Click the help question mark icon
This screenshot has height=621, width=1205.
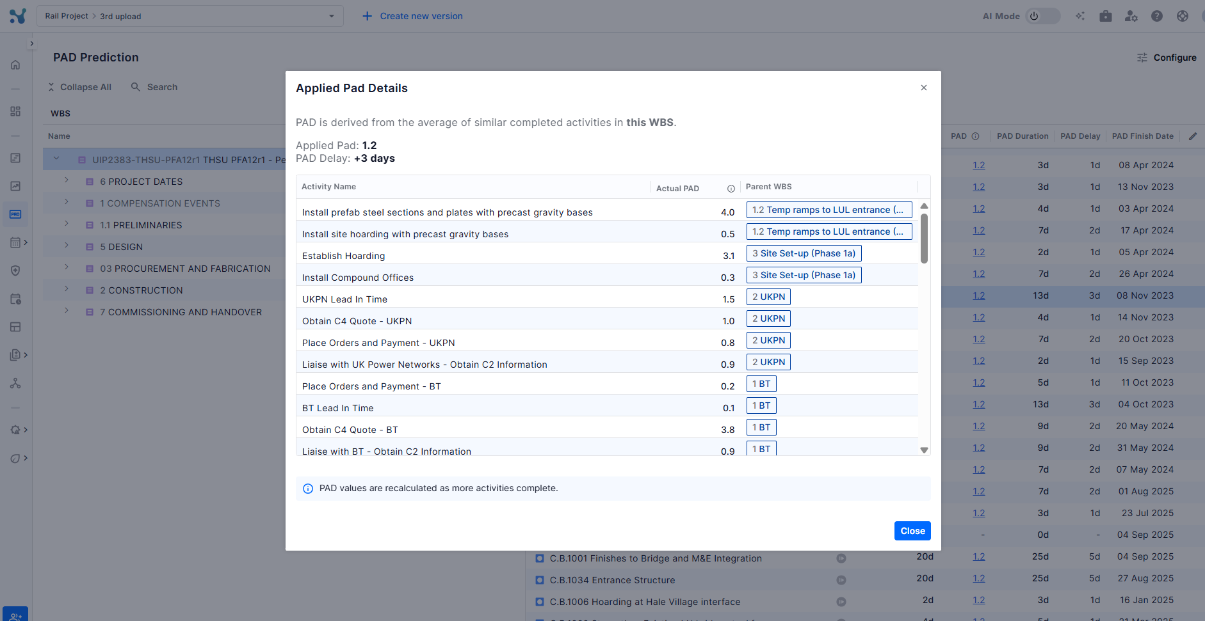point(1156,16)
